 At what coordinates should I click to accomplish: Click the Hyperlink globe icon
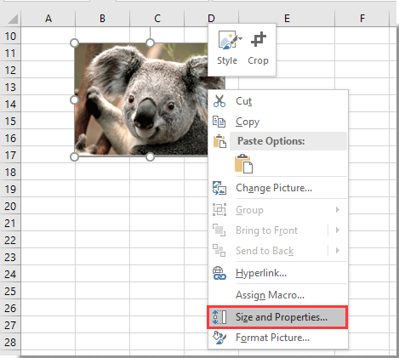coord(219,273)
